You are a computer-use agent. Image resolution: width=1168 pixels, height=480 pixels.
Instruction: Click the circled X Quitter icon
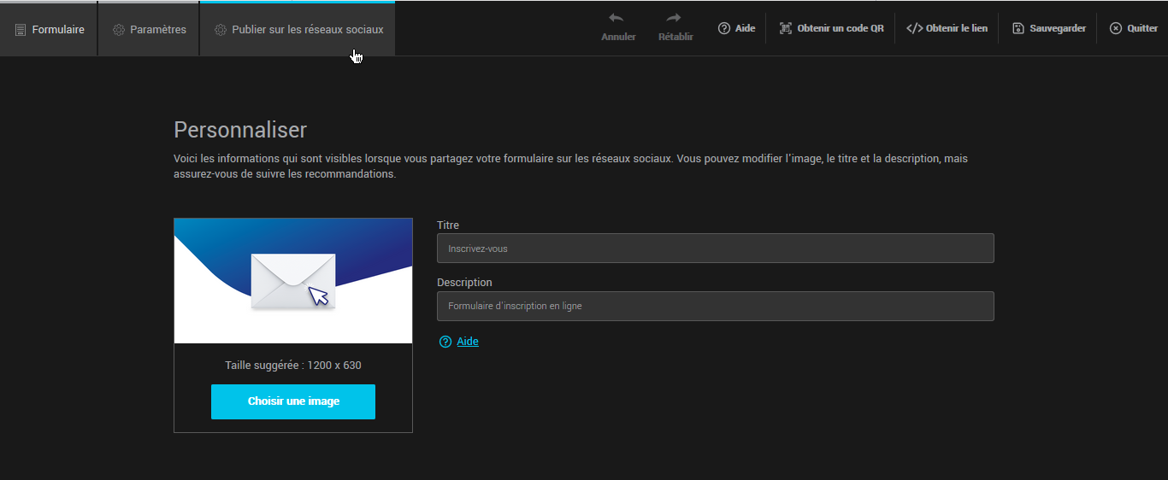1116,28
